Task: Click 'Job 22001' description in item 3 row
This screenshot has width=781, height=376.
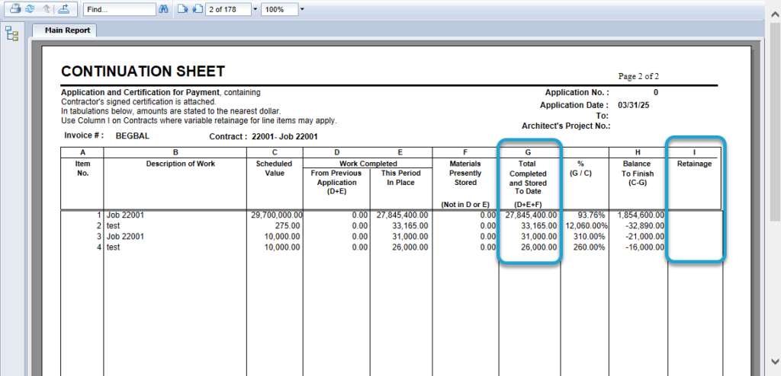Action: click(125, 236)
